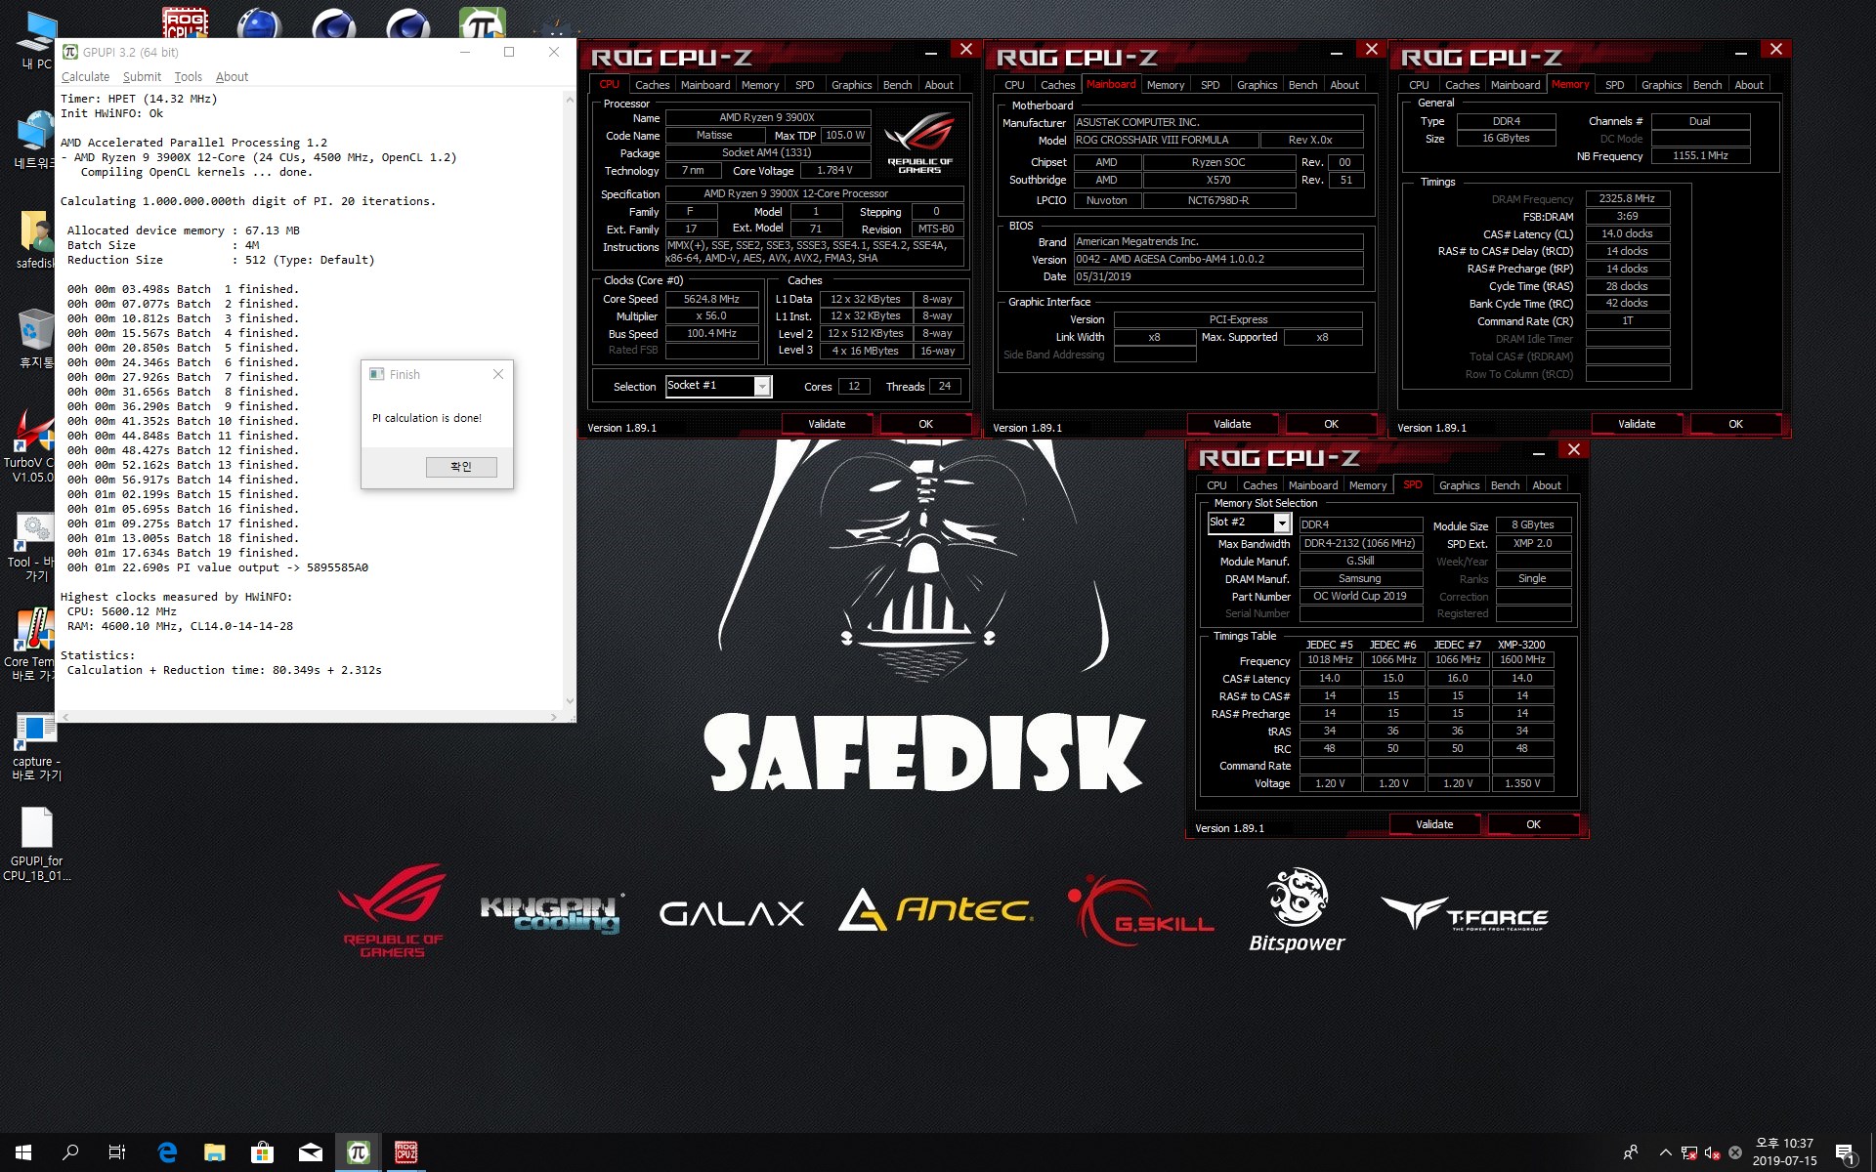Open Memory tab in the SPD window
Screen dimensions: 1876x1172
(1368, 485)
